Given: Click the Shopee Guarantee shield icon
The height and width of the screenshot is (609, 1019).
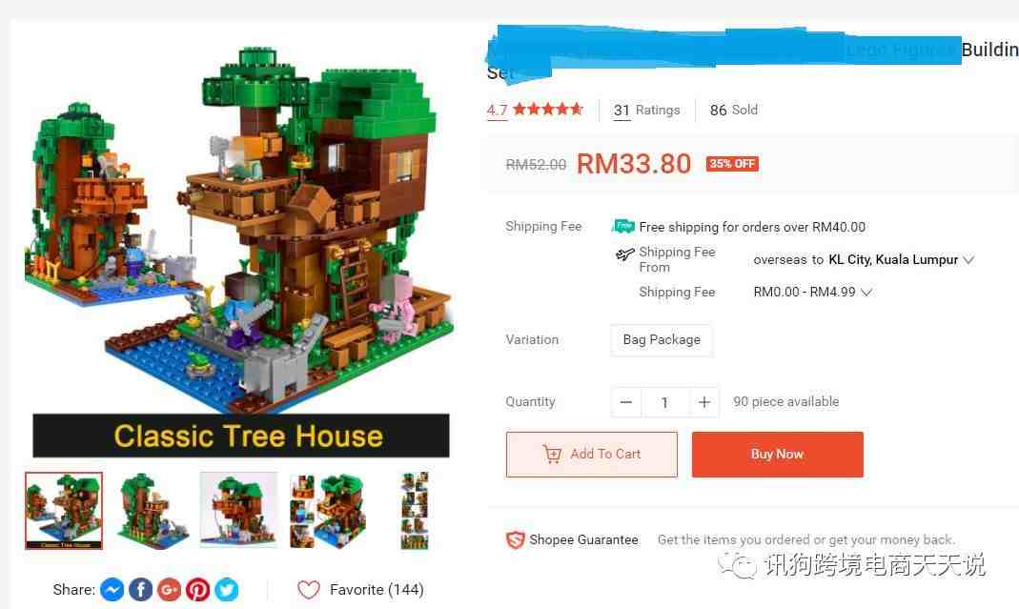Looking at the screenshot, I should coord(516,539).
